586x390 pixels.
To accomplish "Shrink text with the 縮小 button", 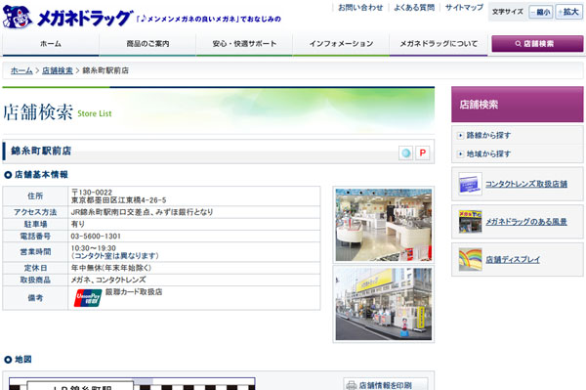I will tap(541, 12).
